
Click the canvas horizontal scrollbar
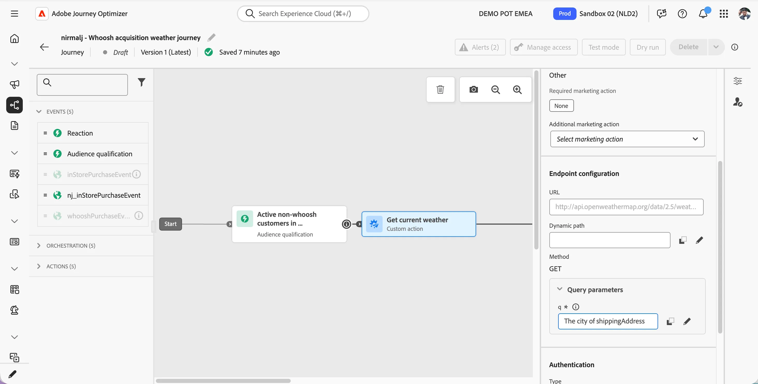point(223,380)
